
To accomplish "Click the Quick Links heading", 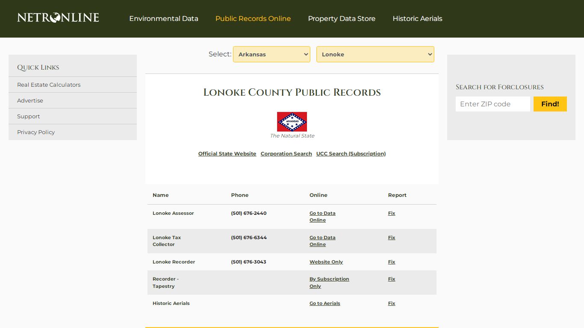I will (x=38, y=67).
